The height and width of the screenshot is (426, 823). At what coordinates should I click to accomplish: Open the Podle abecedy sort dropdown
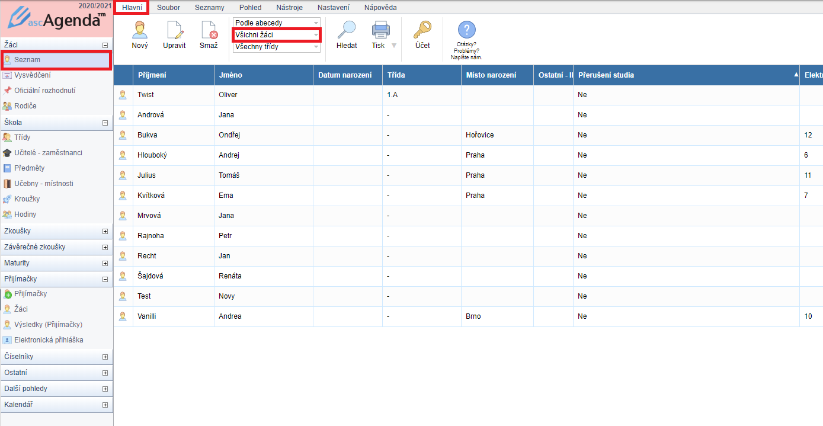277,23
